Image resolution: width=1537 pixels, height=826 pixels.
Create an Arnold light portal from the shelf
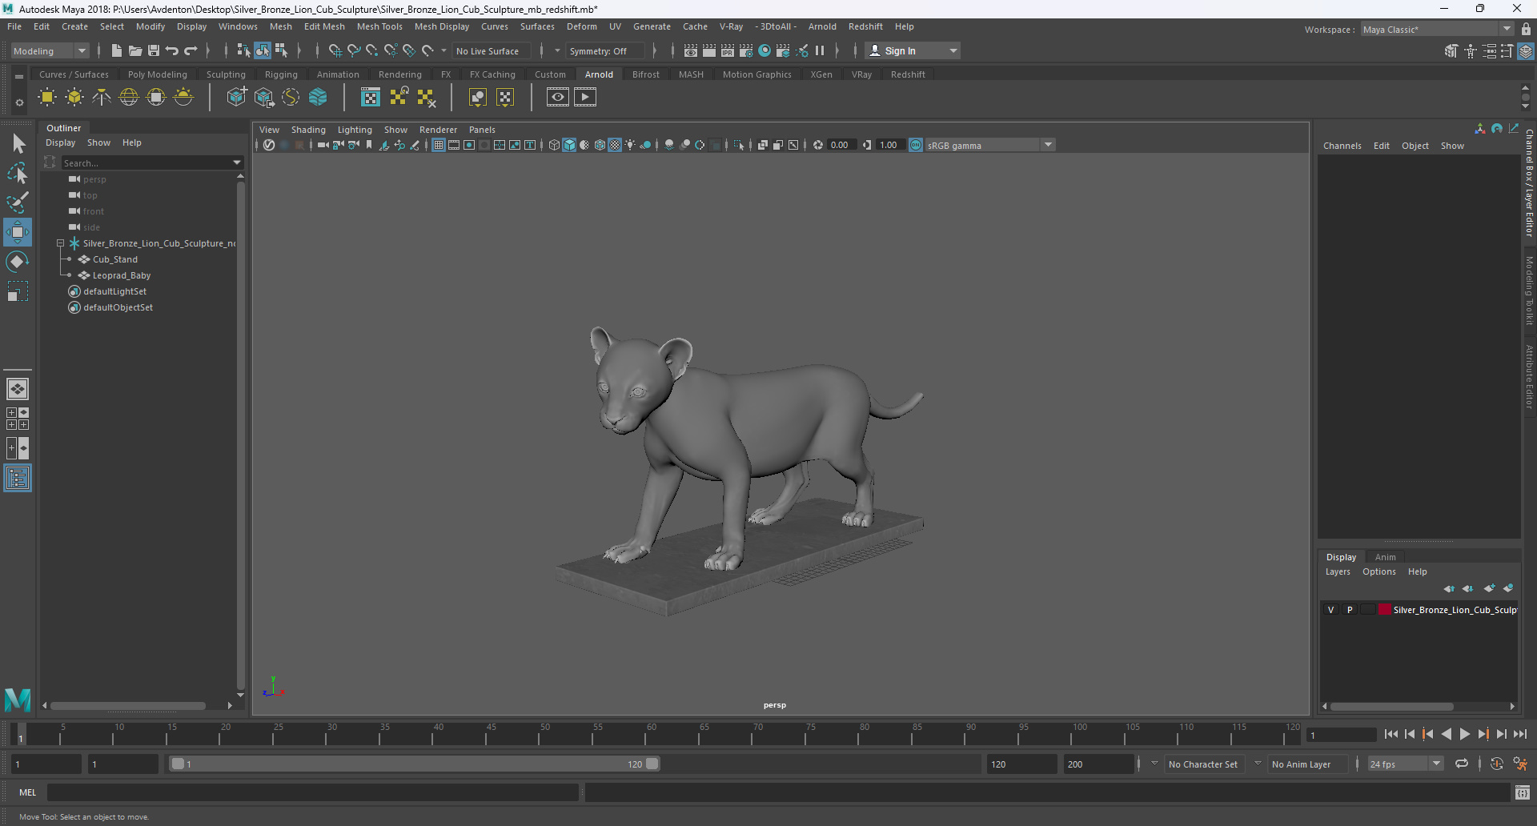pyautogui.click(x=156, y=98)
